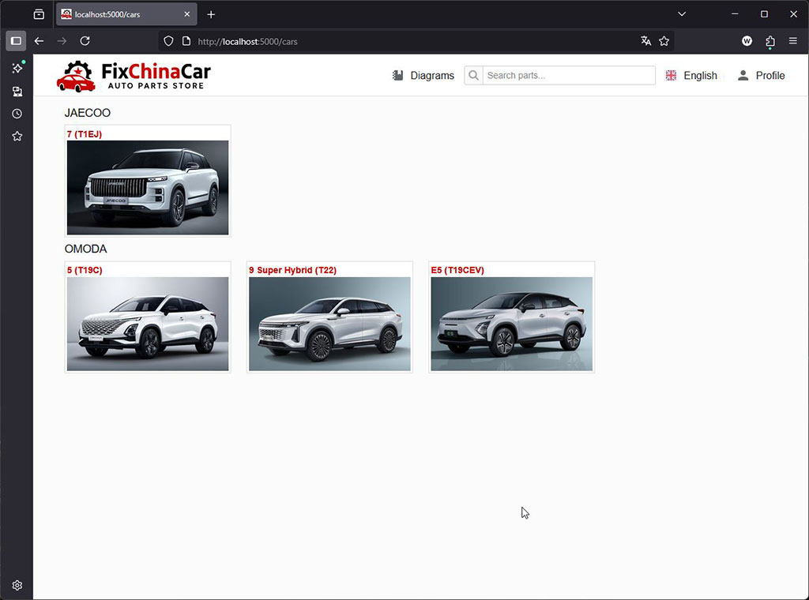The width and height of the screenshot is (809, 600).
Task: Open the Diagrams page
Action: pos(423,76)
